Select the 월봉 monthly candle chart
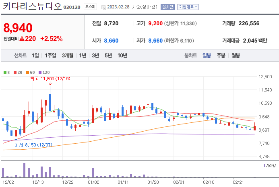The width and height of the screenshot is (279, 187). pyautogui.click(x=236, y=55)
